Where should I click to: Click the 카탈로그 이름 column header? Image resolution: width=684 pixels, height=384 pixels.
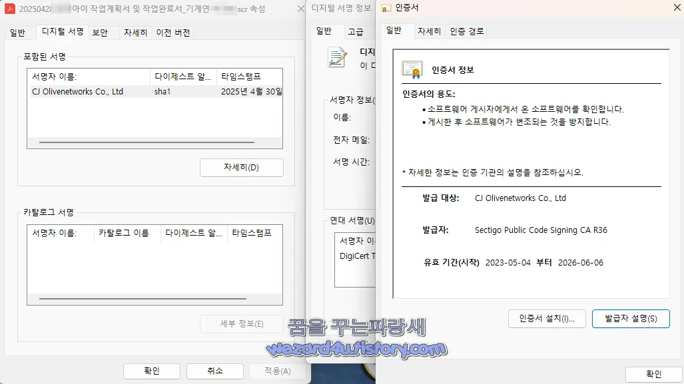(127, 233)
